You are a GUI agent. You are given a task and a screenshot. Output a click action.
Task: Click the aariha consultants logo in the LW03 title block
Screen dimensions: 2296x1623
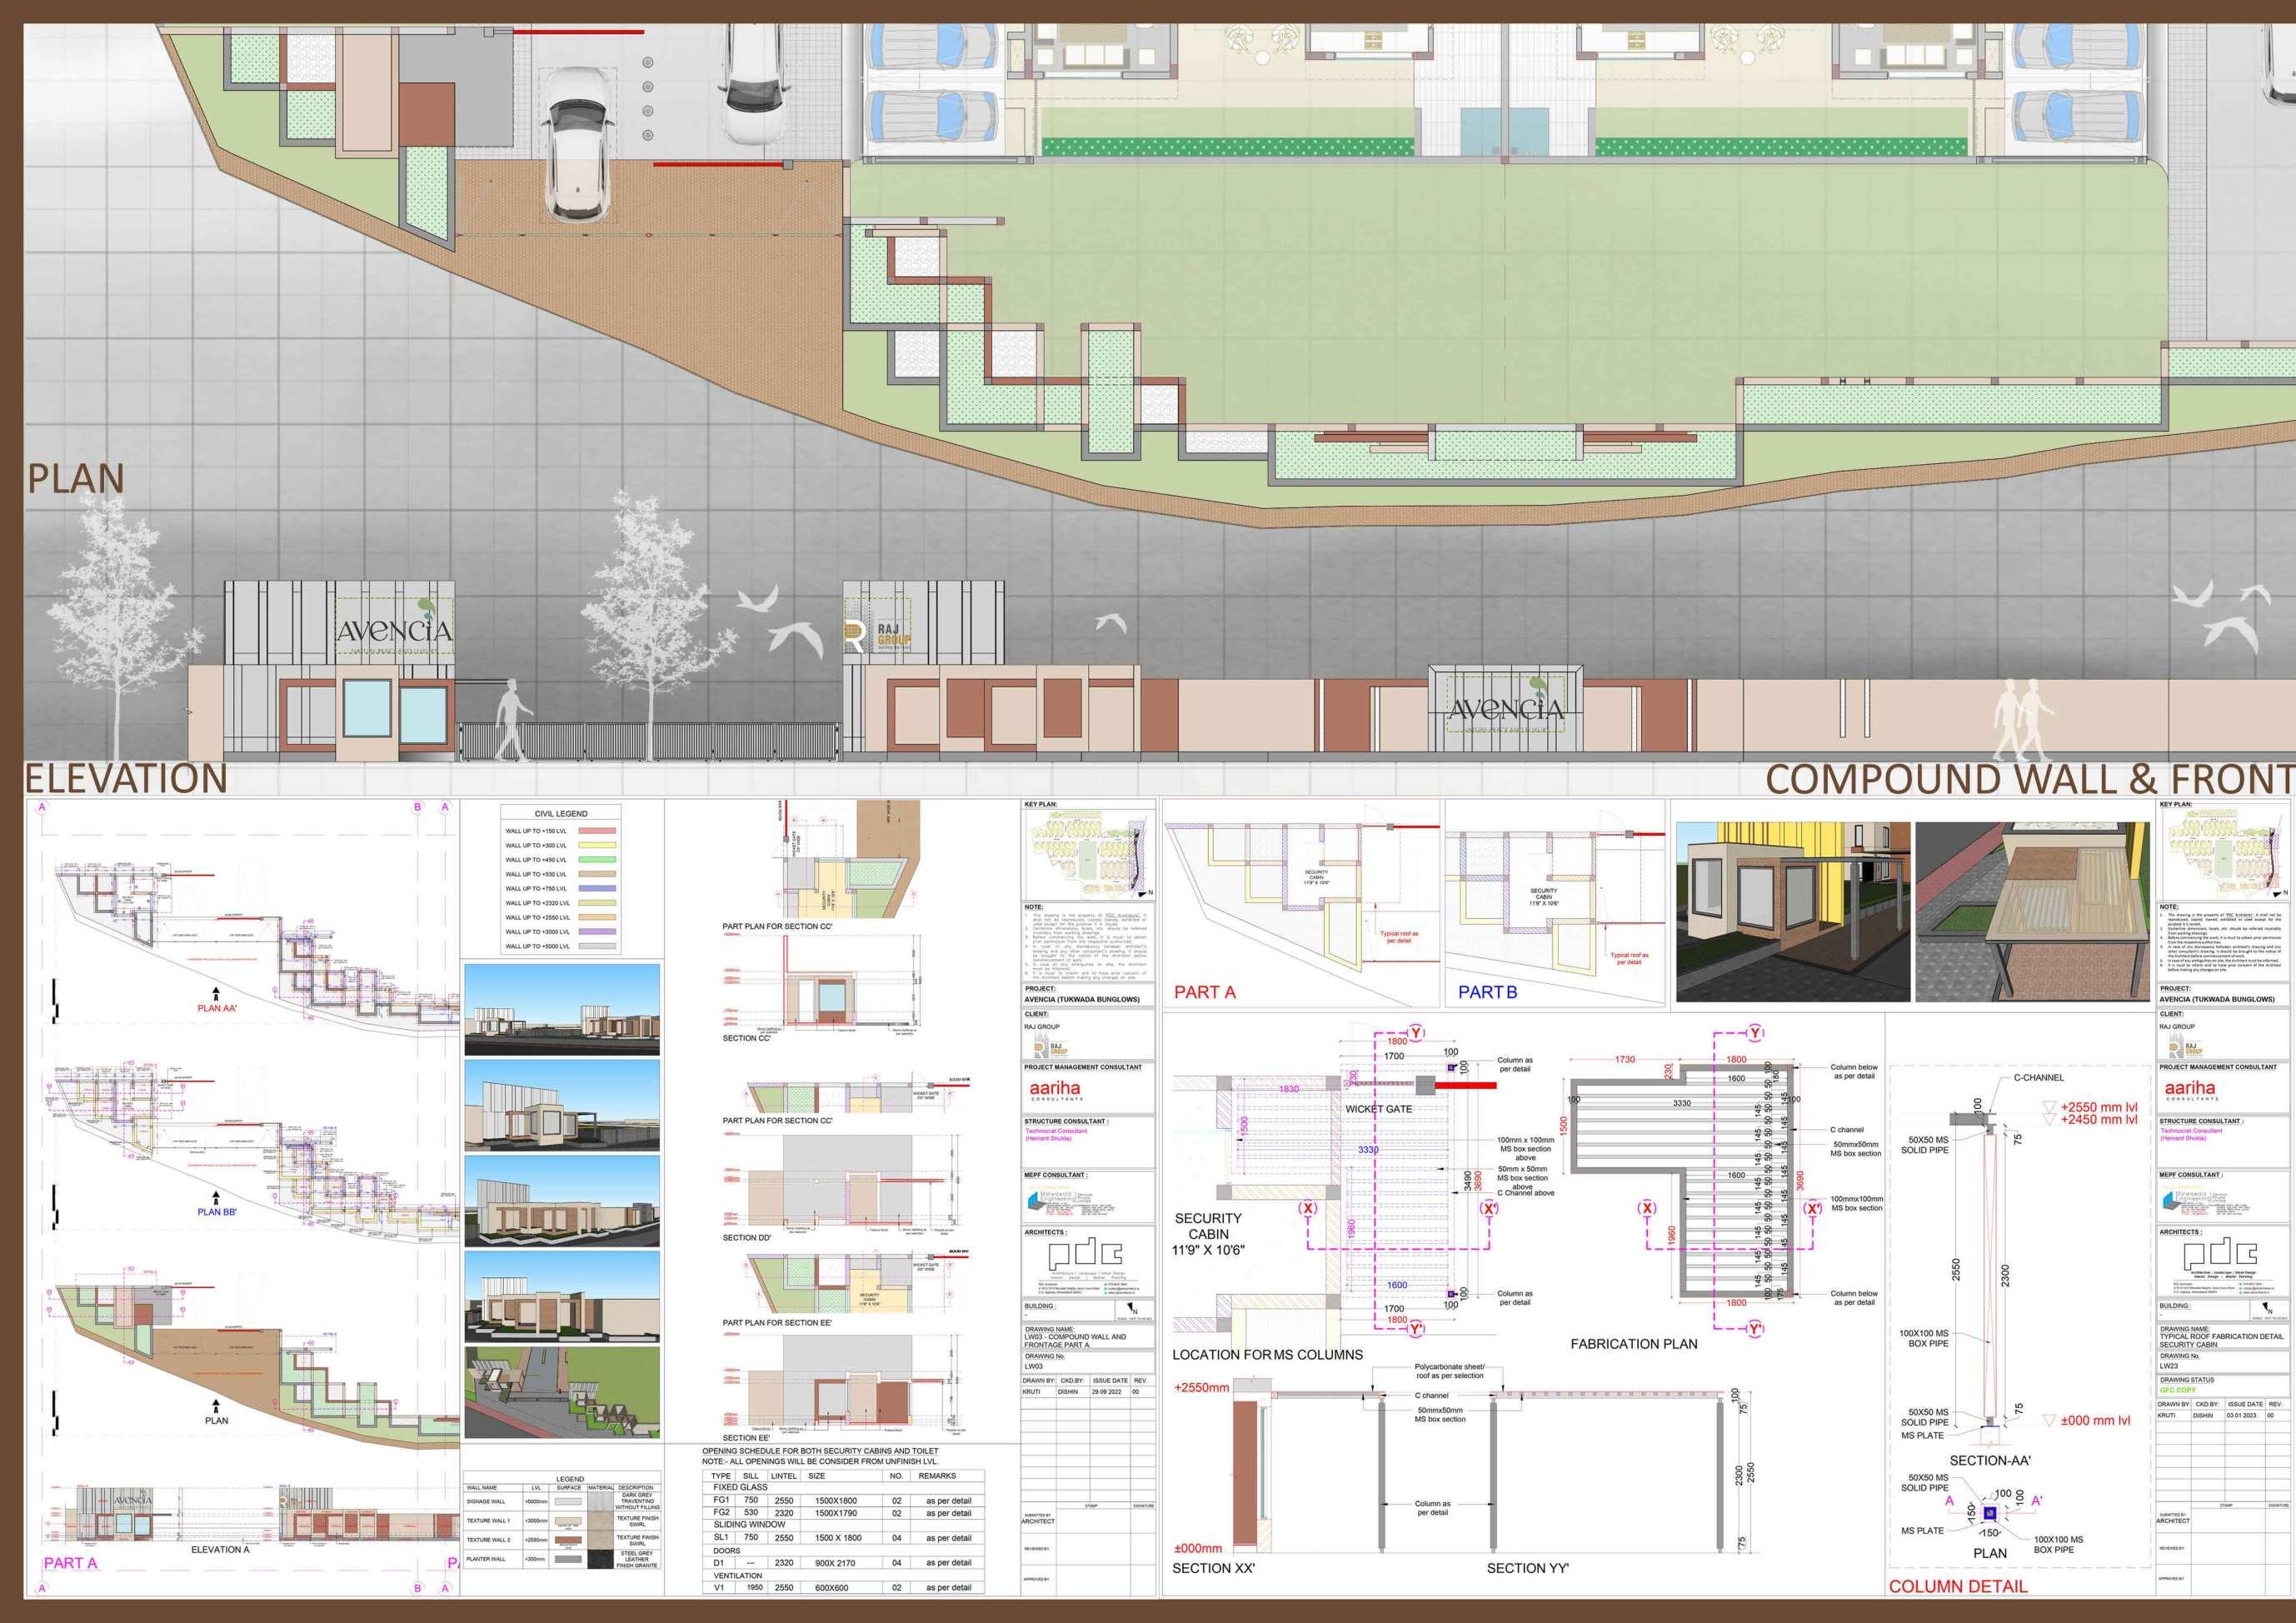click(1055, 1090)
